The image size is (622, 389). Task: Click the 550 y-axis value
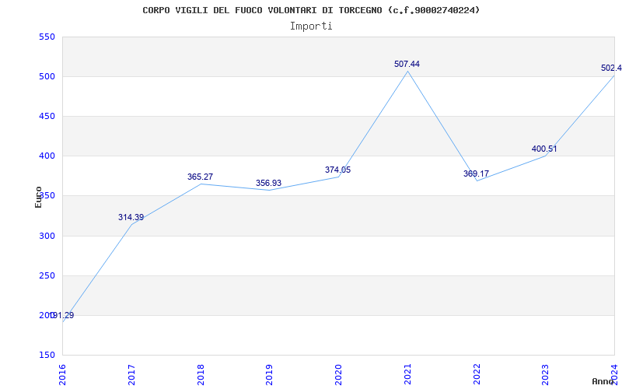point(47,37)
